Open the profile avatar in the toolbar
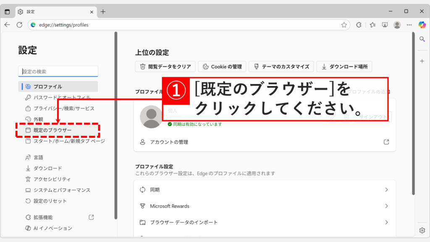Image resolution: width=430 pixels, height=242 pixels. pyautogui.click(x=397, y=25)
